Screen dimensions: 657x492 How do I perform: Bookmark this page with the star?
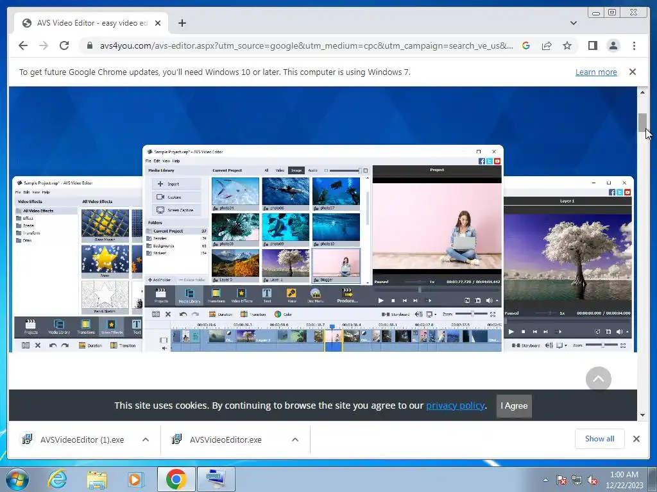(x=567, y=45)
